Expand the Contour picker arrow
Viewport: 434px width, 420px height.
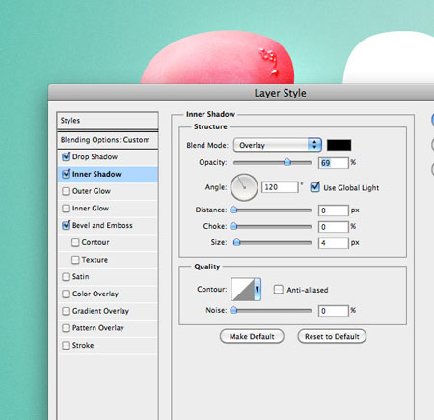[x=258, y=290]
